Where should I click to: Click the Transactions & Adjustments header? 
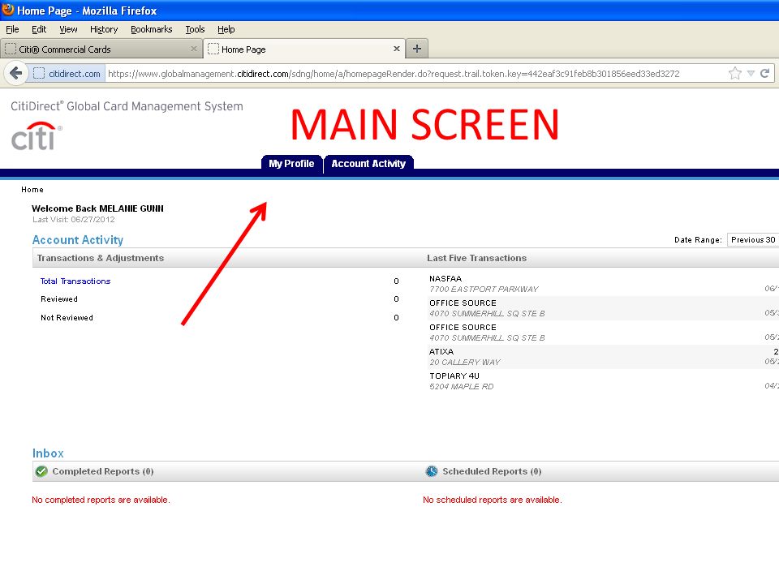(x=101, y=258)
